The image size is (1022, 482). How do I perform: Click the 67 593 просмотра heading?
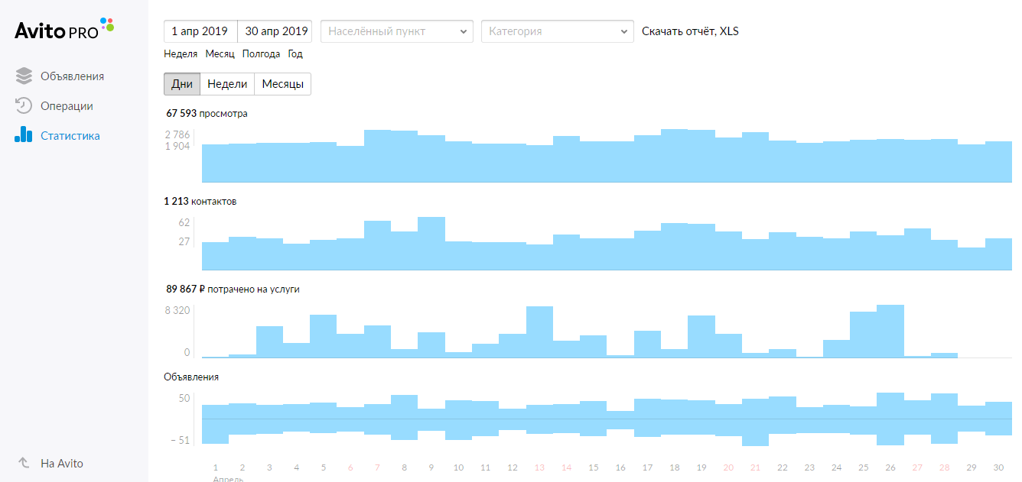[207, 113]
